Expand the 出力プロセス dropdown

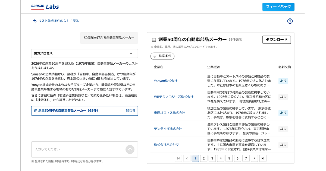click(x=84, y=53)
